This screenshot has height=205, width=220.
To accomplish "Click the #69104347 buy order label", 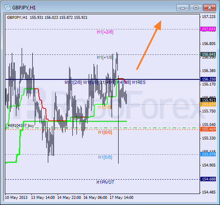I will click(20, 125).
